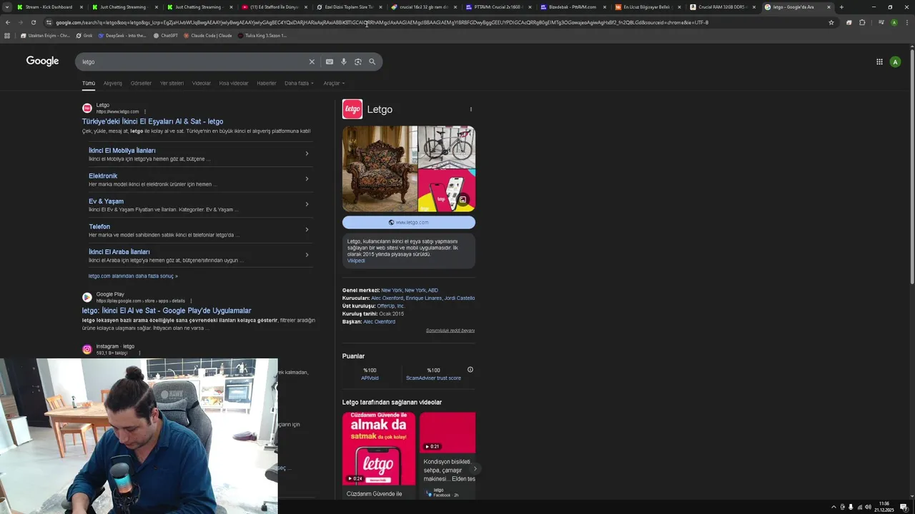Viewport: 915px width, 514px height.
Task: Open more options in the Letgo knowledge panel
Action: (x=470, y=109)
